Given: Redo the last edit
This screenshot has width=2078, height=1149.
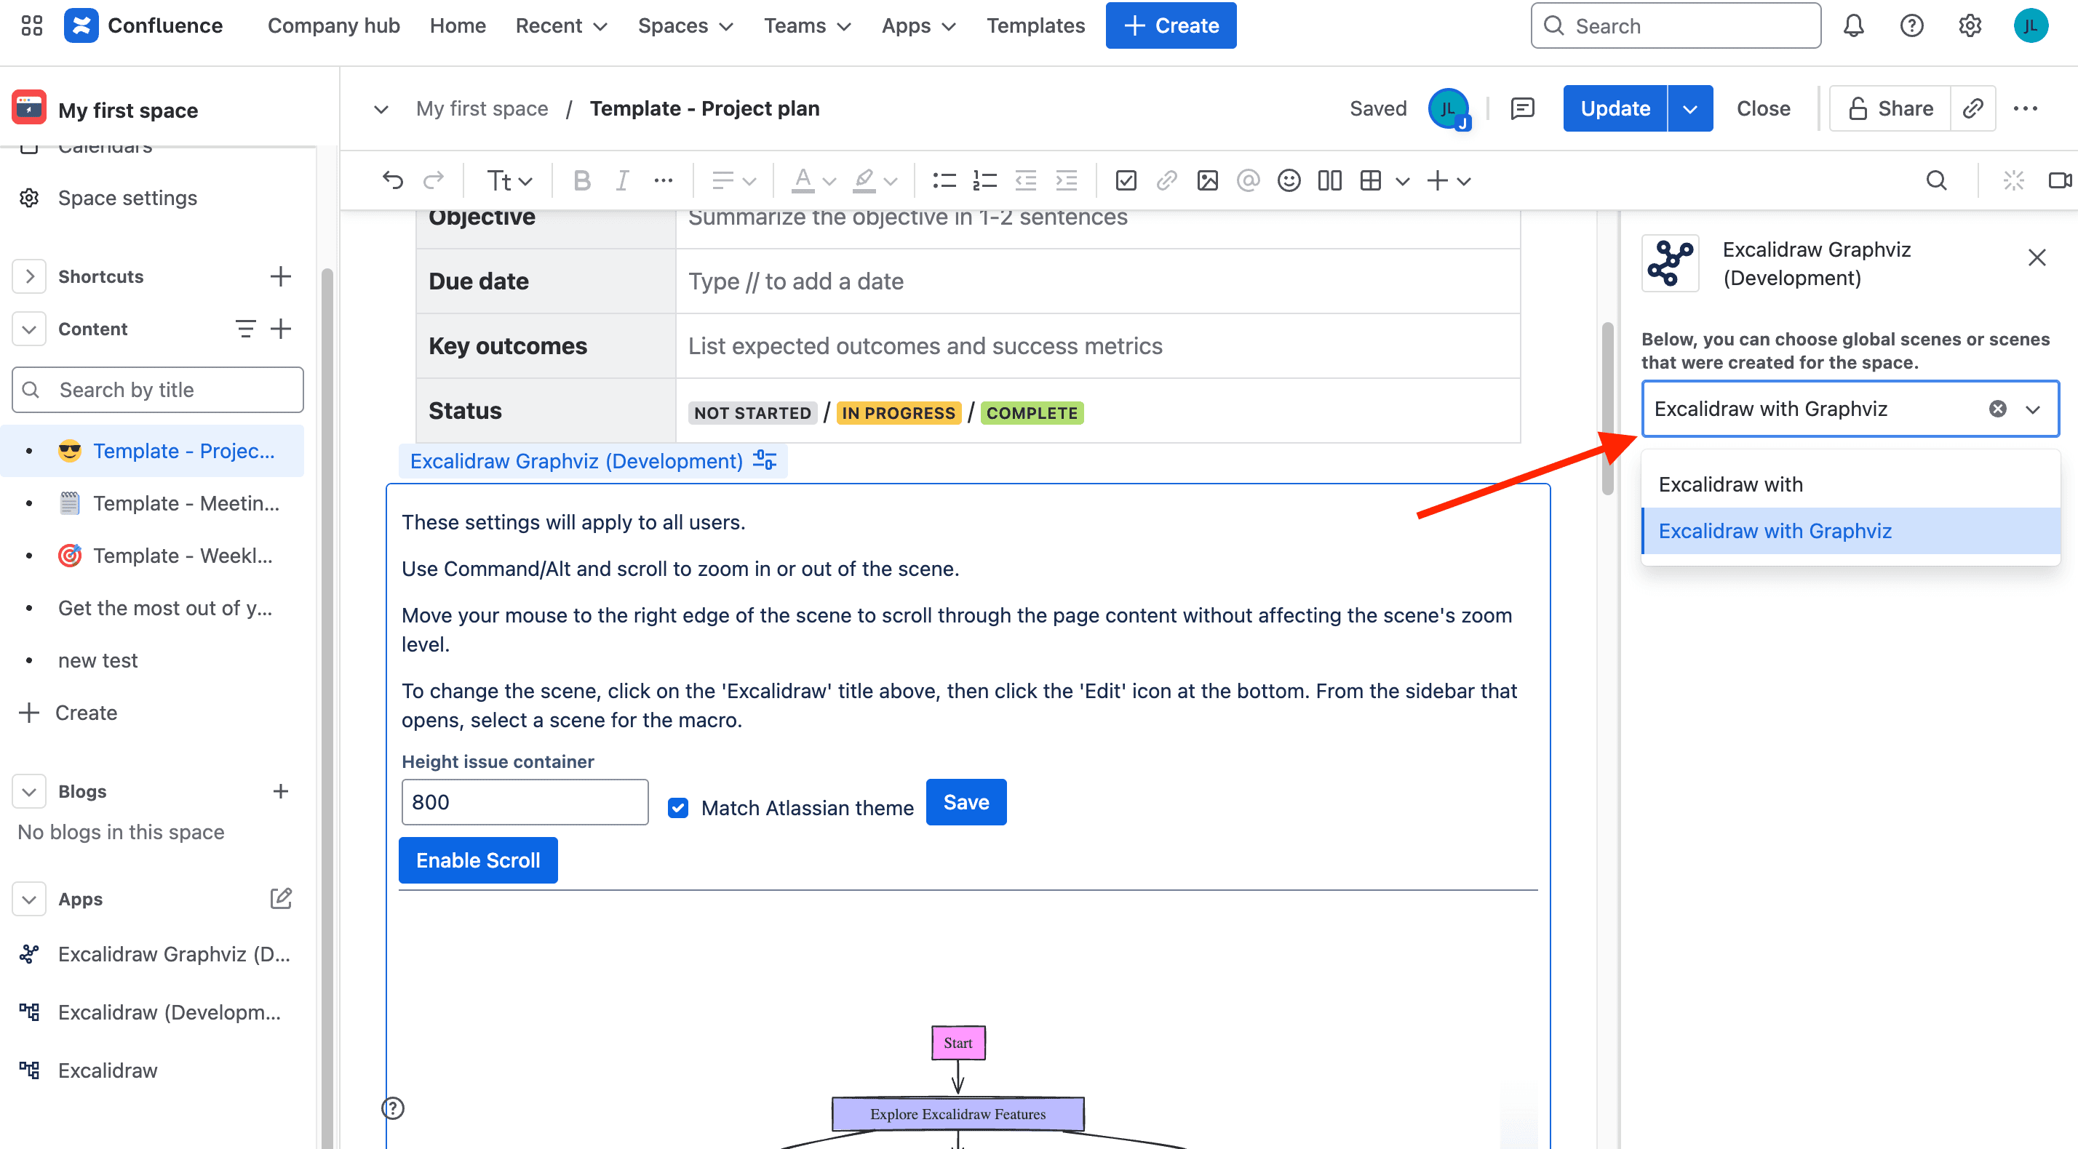Looking at the screenshot, I should click(x=433, y=180).
